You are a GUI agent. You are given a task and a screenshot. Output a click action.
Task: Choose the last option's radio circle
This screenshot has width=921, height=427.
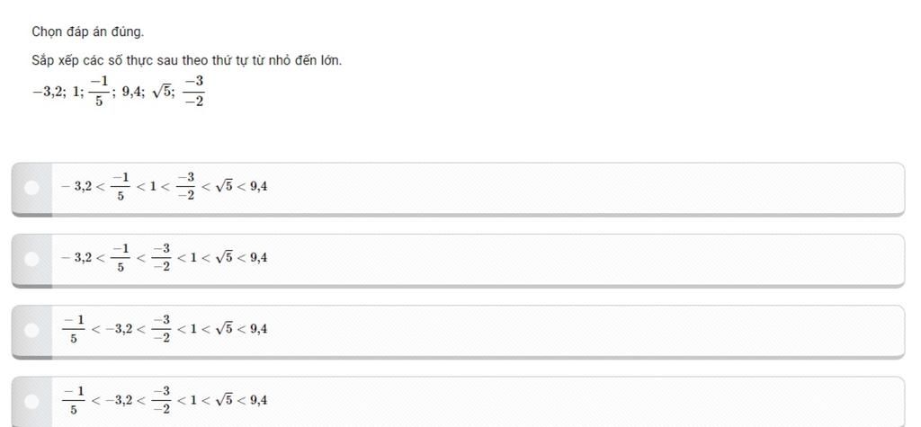click(31, 402)
